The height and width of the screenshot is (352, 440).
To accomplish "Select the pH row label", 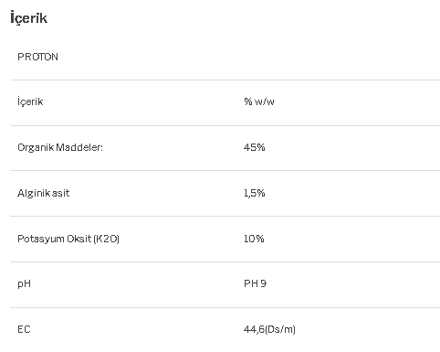I will pyautogui.click(x=24, y=284).
